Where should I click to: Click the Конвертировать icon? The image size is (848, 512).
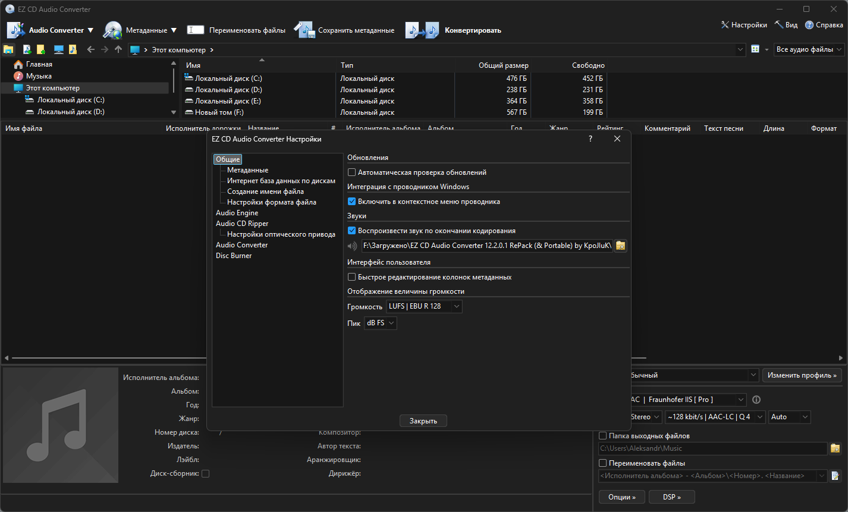tap(422, 30)
